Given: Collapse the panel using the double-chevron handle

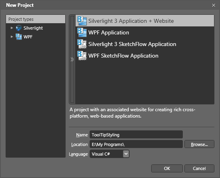Looking at the screenshot, I should (72, 60).
